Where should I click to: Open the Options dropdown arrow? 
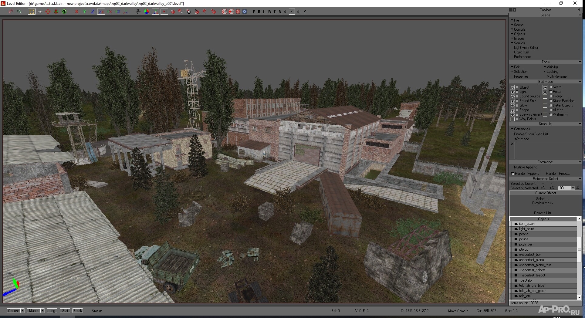coord(22,311)
